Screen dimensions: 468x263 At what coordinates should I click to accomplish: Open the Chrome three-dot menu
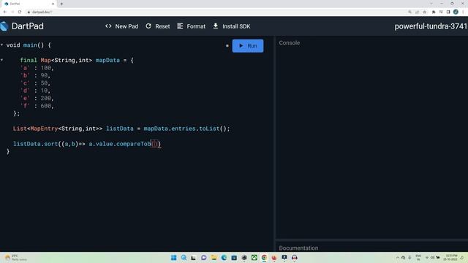[463, 12]
